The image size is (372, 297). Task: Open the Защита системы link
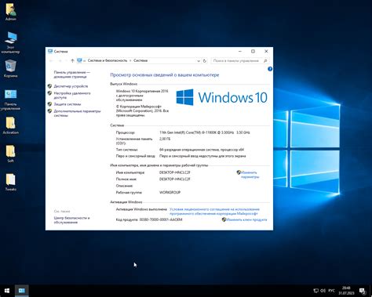(x=67, y=104)
